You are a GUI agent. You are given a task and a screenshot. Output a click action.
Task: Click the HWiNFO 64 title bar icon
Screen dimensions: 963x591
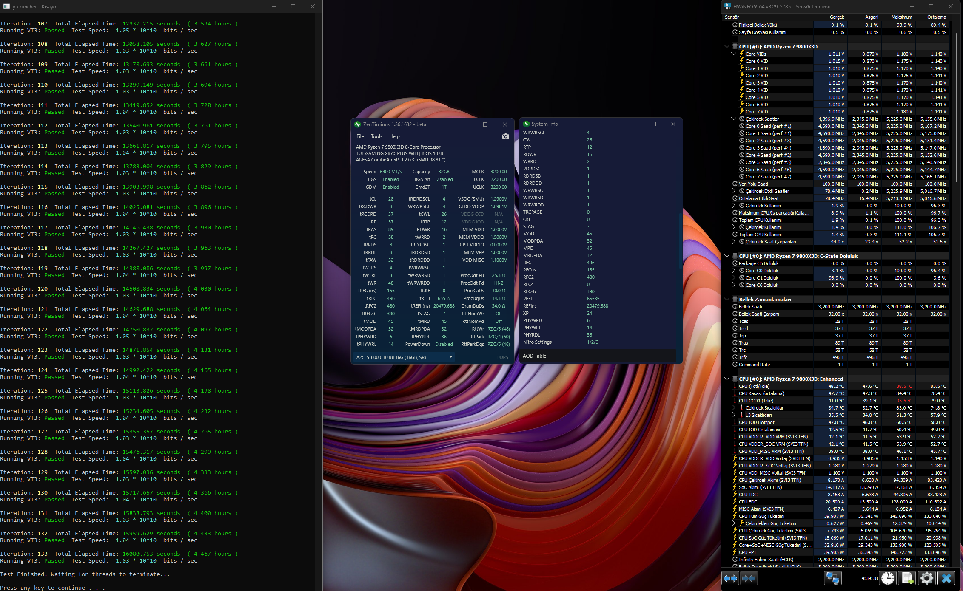[x=728, y=6]
